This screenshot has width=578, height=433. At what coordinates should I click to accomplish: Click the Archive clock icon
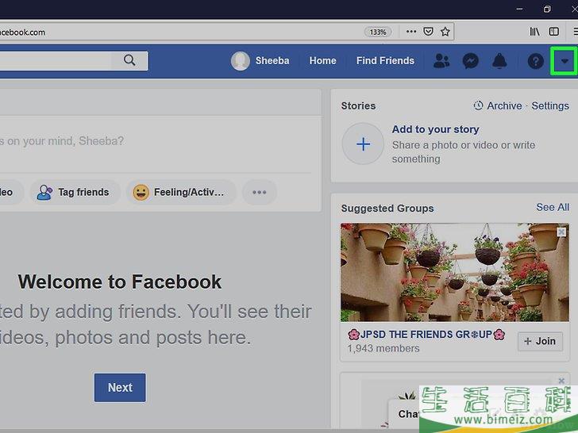point(478,105)
